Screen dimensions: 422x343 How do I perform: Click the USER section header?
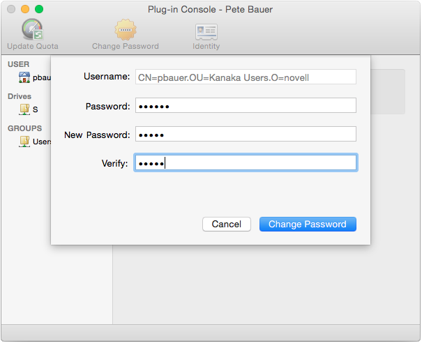coord(18,64)
